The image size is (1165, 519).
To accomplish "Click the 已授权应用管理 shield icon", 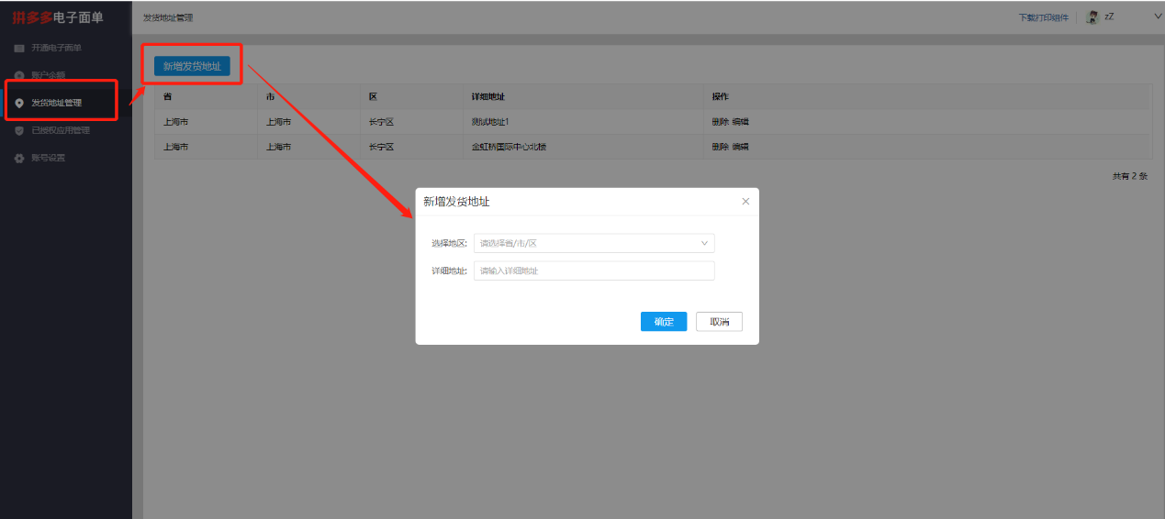I will (x=19, y=130).
